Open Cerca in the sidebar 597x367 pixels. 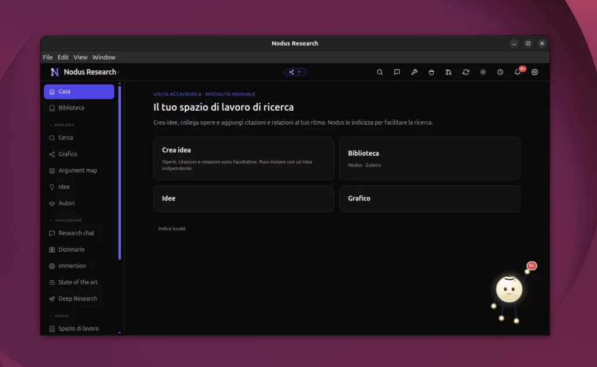79,137
